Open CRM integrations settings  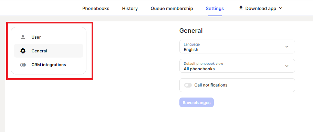(x=49, y=65)
